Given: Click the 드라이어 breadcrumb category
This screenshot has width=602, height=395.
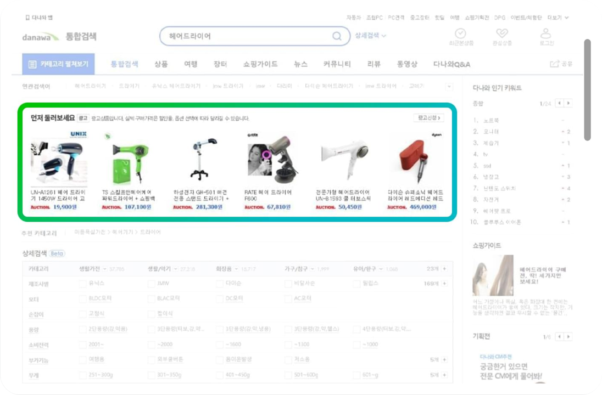Looking at the screenshot, I should [x=150, y=233].
